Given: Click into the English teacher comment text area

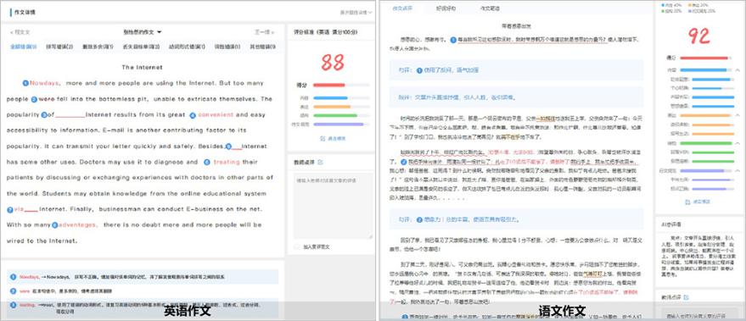Looking at the screenshot, I should [333, 206].
